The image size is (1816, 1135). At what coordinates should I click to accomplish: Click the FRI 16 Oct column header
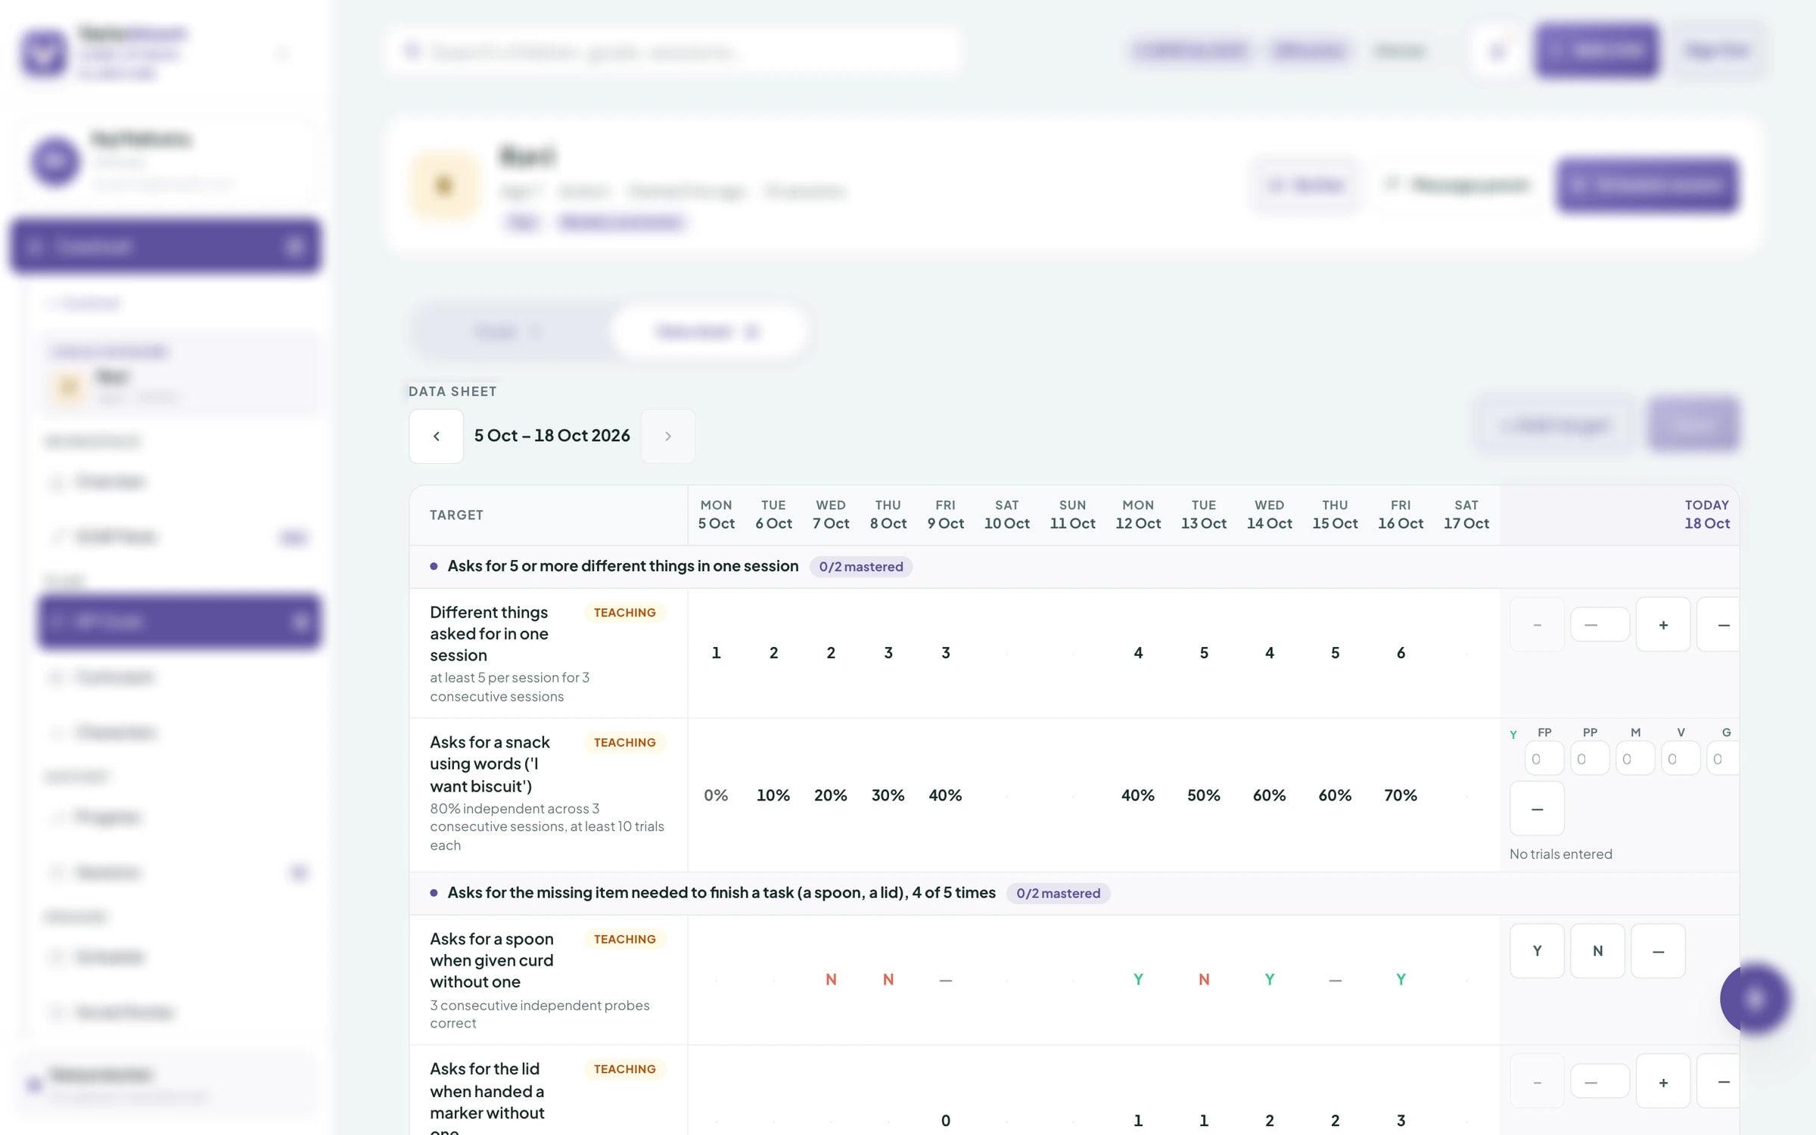pyautogui.click(x=1400, y=515)
